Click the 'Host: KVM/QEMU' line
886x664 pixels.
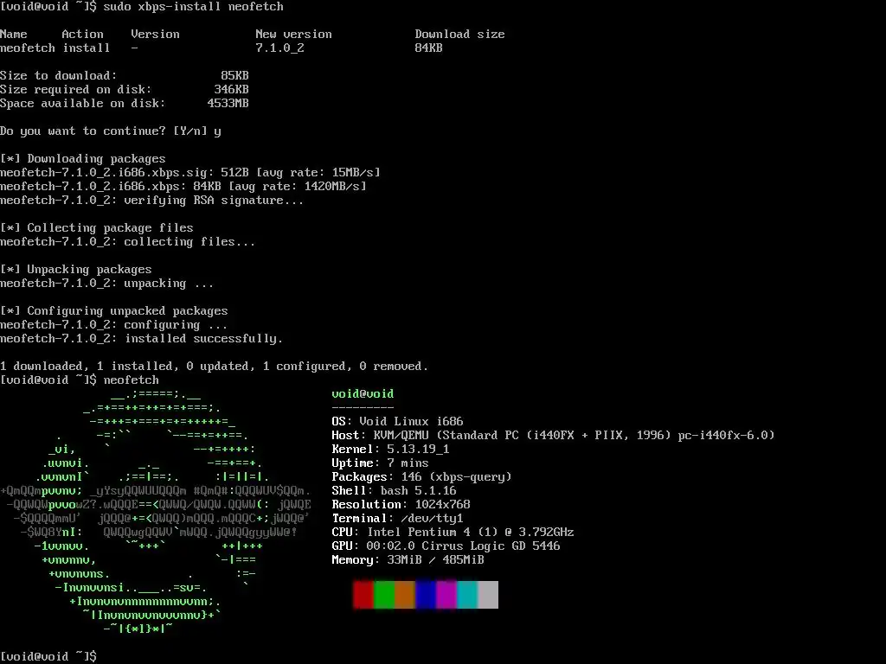tap(553, 436)
